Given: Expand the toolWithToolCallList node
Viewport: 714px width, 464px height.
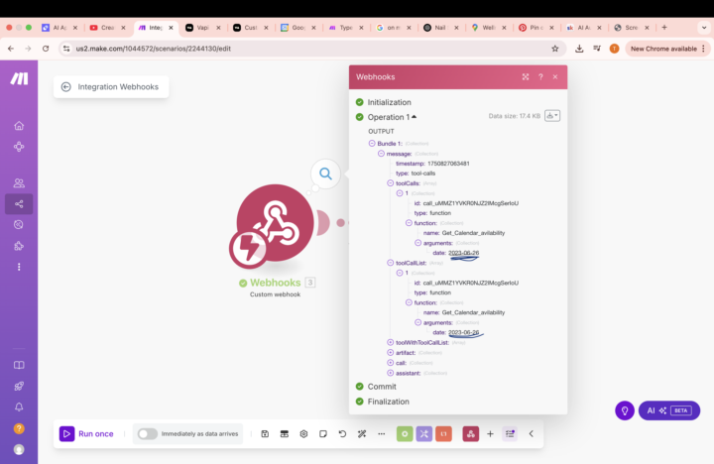Looking at the screenshot, I should 391,342.
